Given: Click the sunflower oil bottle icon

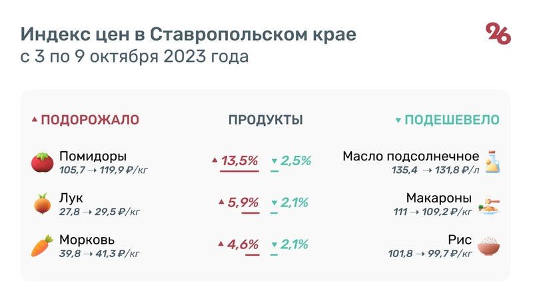Looking at the screenshot, I should click(492, 162).
